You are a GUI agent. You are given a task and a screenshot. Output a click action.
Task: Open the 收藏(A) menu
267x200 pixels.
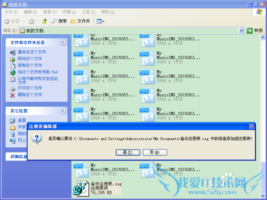coord(69,12)
